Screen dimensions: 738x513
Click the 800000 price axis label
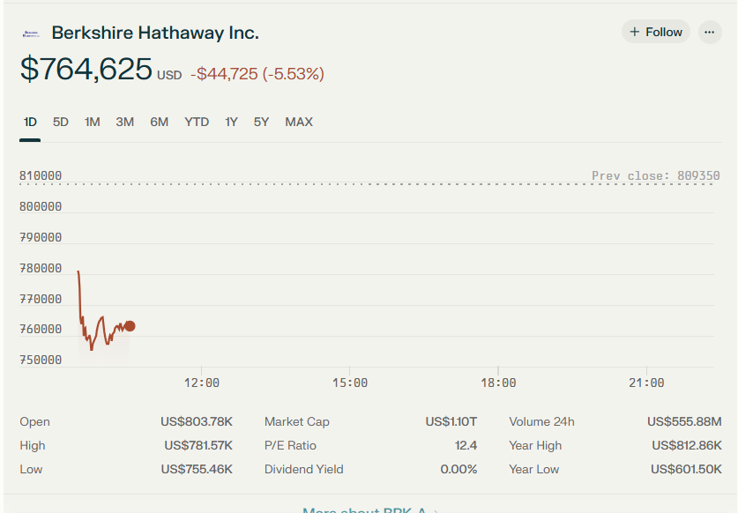[41, 206]
